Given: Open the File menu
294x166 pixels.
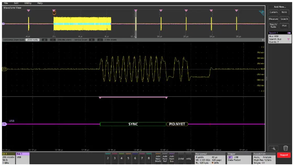Looking at the screenshot, I should (x=6, y=3).
